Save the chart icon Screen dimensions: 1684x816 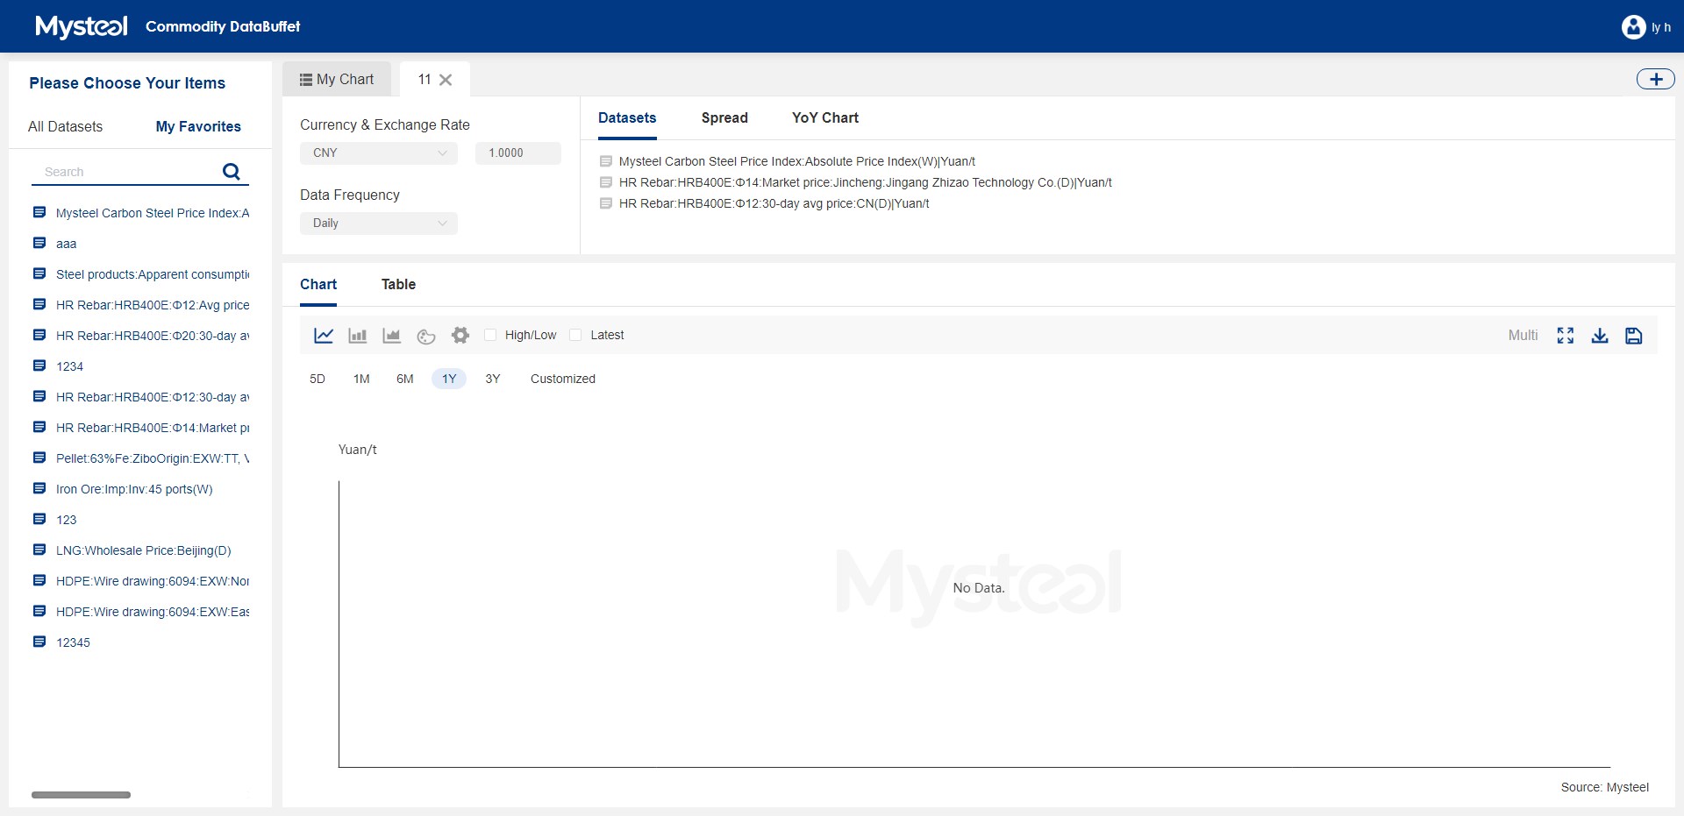(1634, 336)
